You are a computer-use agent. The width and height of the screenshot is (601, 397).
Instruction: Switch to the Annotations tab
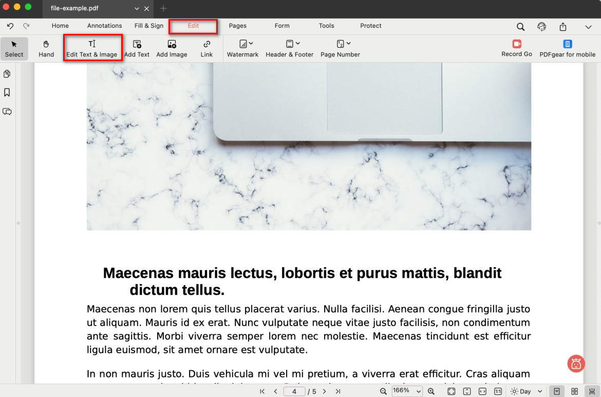[x=104, y=26]
